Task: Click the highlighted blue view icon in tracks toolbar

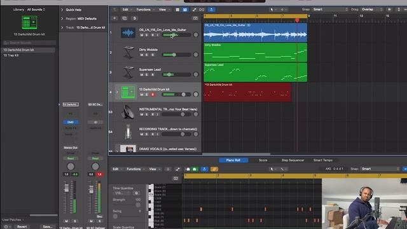Action: 185,10
